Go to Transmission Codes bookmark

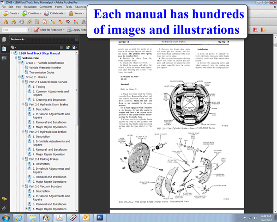[x=42, y=72]
